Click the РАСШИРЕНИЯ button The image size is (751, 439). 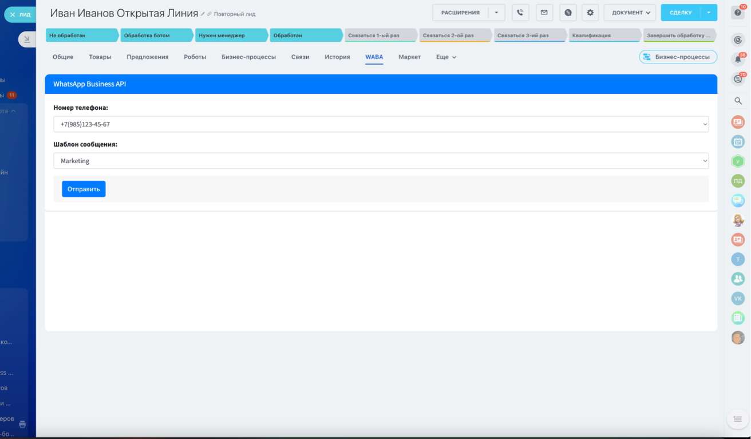point(461,13)
